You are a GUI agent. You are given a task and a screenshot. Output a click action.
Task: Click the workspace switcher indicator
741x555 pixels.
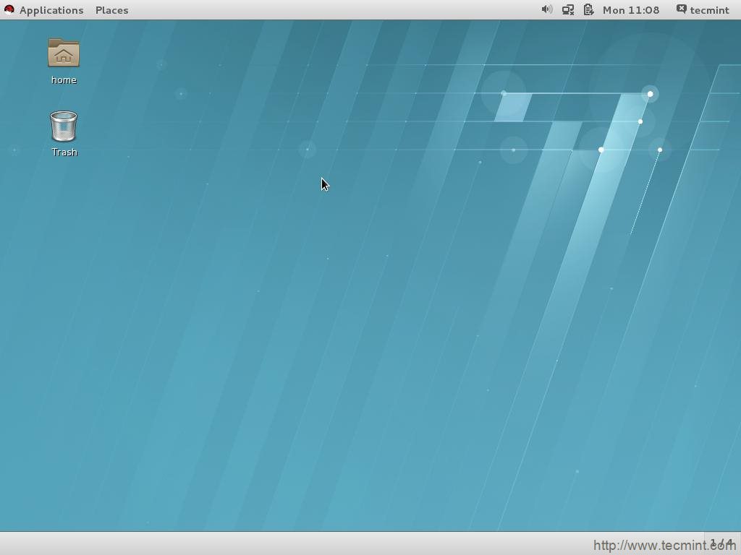point(721,543)
